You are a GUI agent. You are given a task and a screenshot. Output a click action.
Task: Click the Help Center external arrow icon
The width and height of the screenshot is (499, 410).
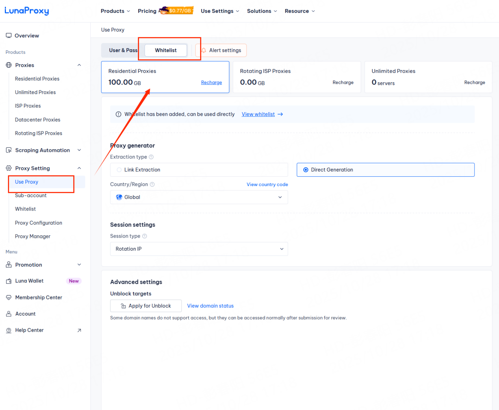click(79, 331)
